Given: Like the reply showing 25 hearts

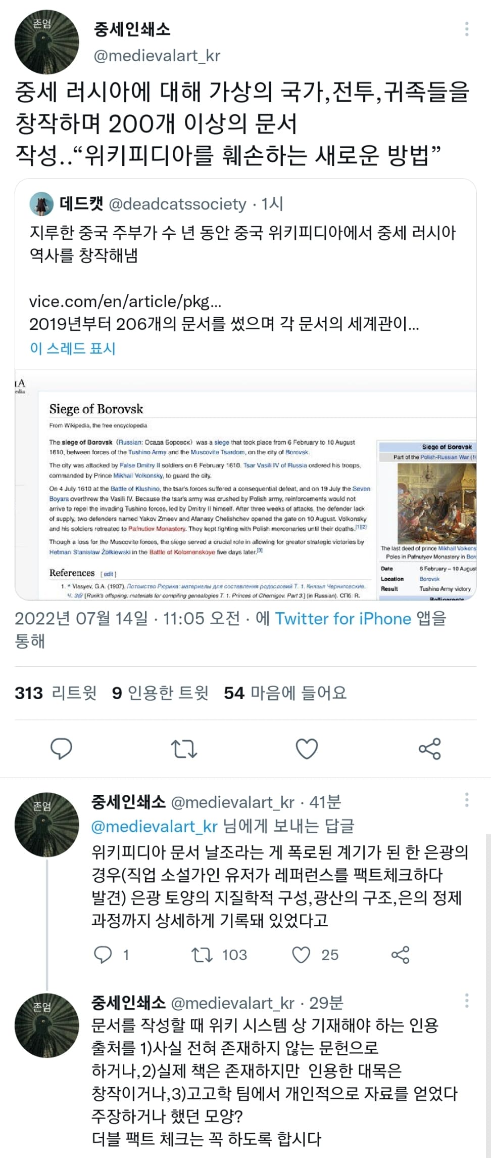Looking at the screenshot, I should tap(315, 955).
